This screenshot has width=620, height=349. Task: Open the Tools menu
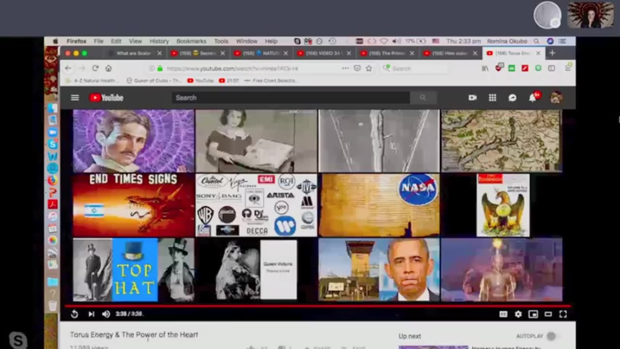coord(221,41)
